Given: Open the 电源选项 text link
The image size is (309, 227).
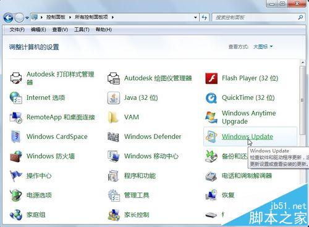Looking at the screenshot, I should [x=39, y=195].
